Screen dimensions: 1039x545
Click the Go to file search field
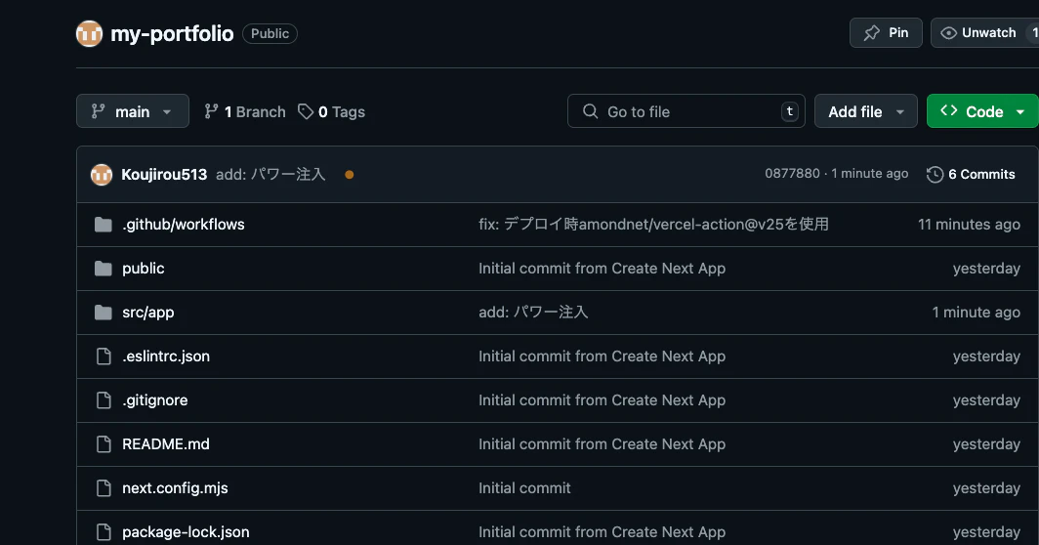coord(686,111)
